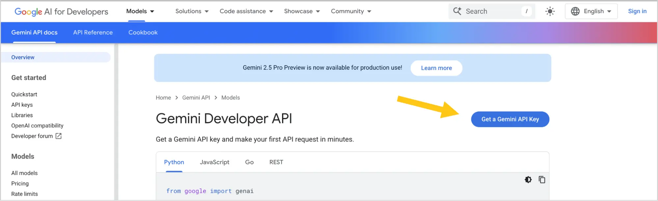Toggle code block dark theme icon
658x201 pixels.
click(x=528, y=180)
